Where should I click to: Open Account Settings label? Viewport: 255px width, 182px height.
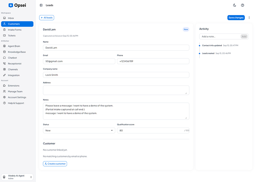tap(17, 97)
